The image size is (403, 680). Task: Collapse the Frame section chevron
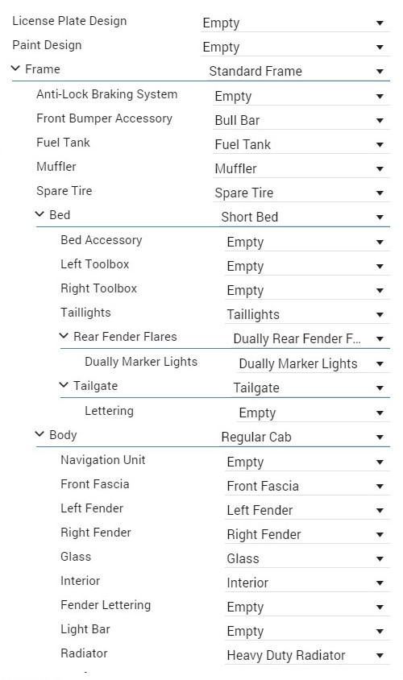[x=15, y=68]
